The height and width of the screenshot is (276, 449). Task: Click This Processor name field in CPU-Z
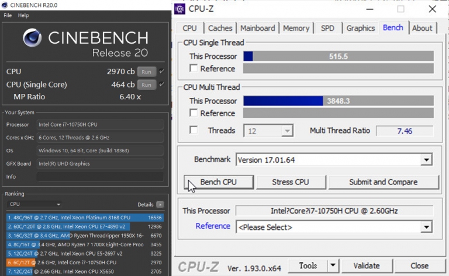(x=334, y=211)
